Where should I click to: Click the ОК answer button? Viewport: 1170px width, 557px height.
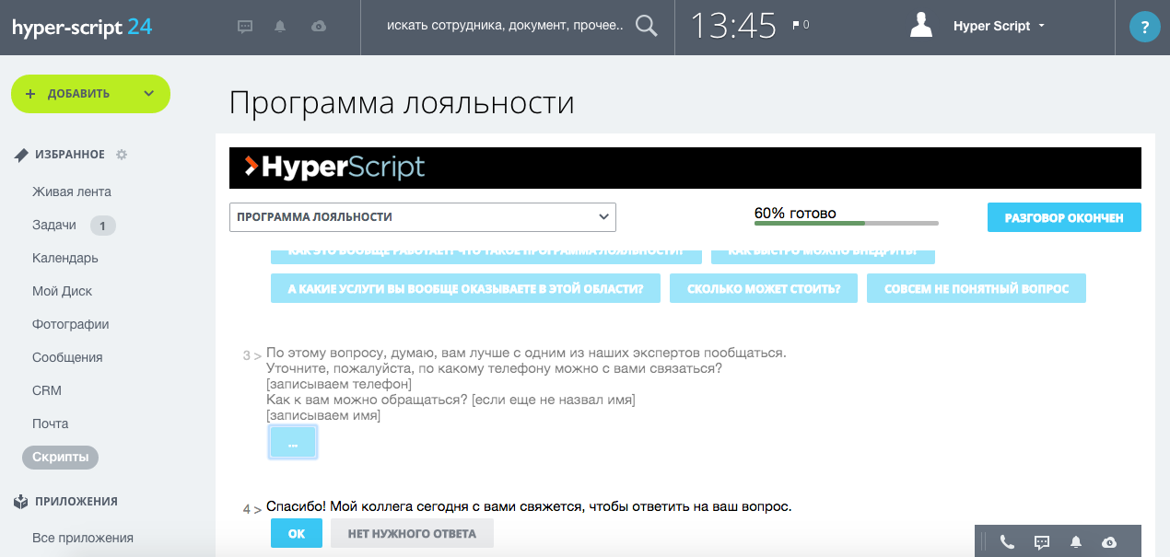(296, 532)
